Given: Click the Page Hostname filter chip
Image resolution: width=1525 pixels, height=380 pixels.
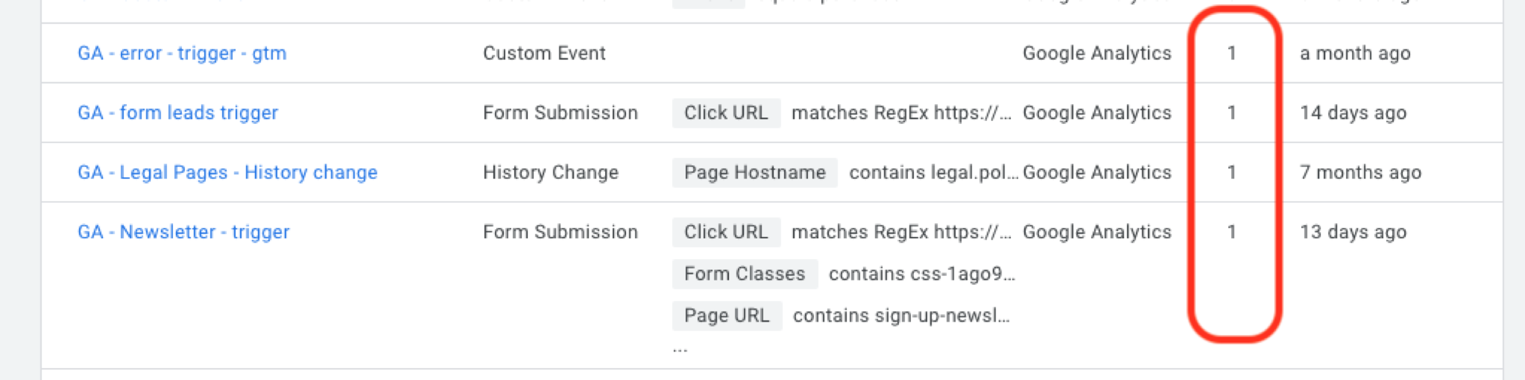Looking at the screenshot, I should click(755, 173).
